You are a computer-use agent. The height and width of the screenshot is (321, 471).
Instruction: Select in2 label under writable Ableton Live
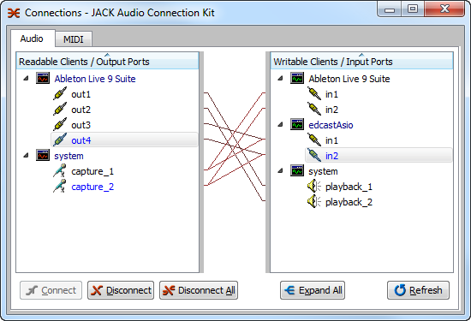point(331,110)
